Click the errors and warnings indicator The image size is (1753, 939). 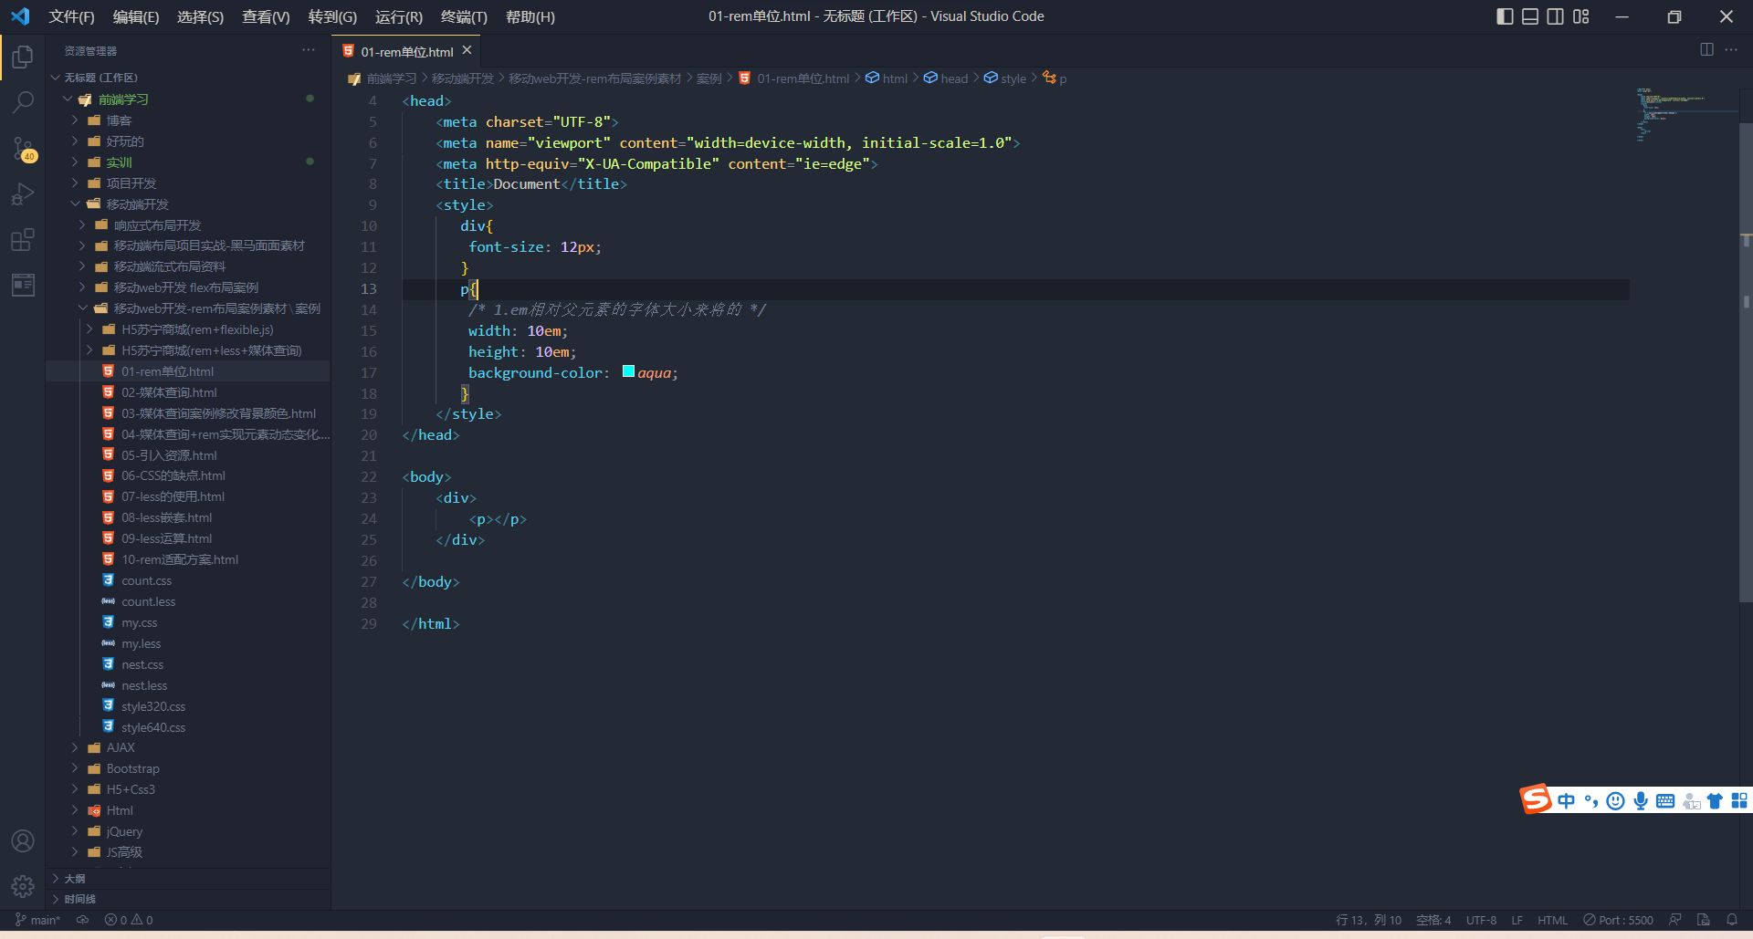click(129, 920)
